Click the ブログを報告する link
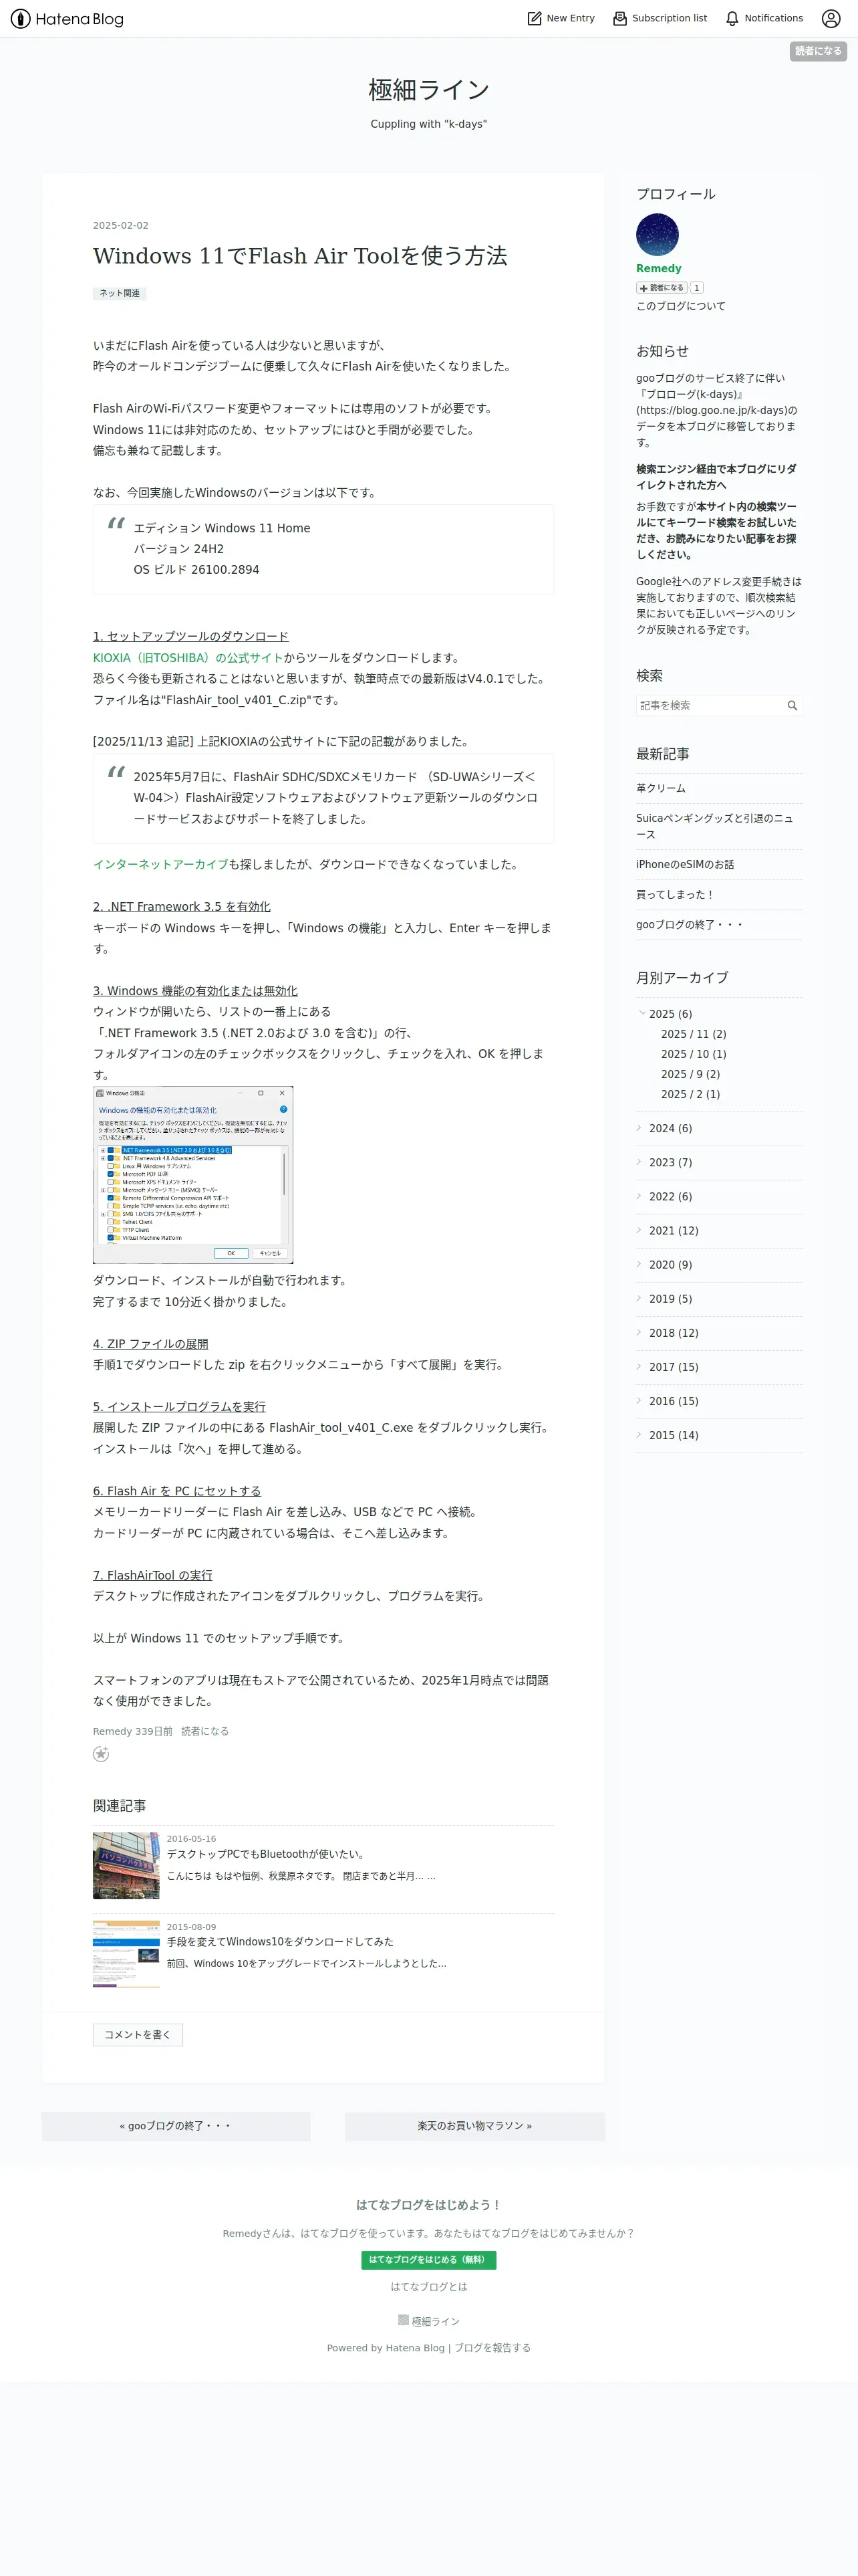 click(x=492, y=2348)
